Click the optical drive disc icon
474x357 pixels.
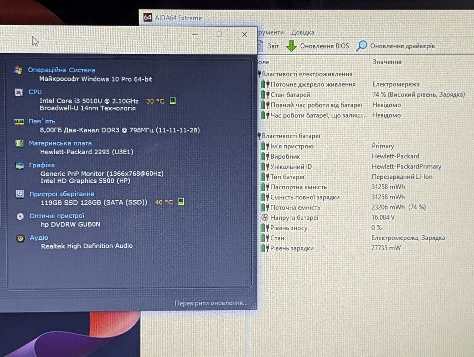tap(20, 216)
